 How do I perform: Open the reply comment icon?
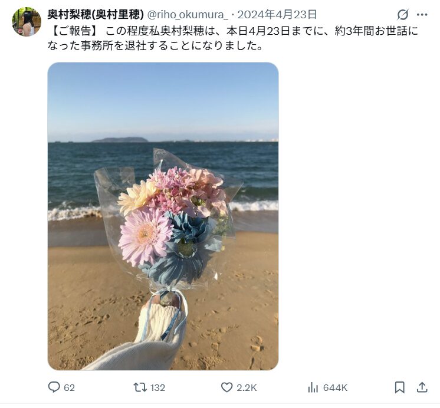point(54,387)
